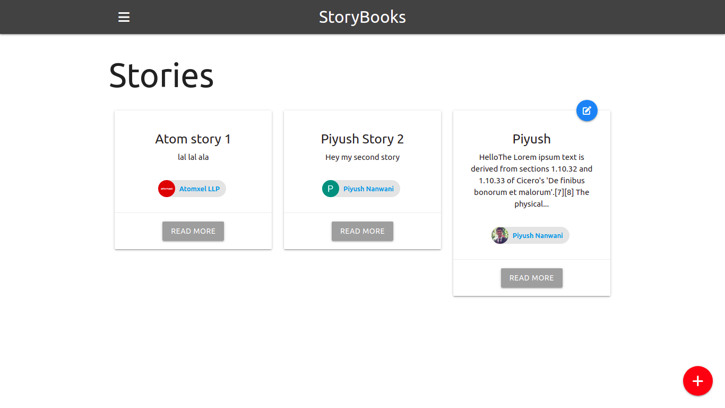The image size is (725, 408).
Task: Select the green P avatar on Piyush Story 2
Action: tap(330, 189)
